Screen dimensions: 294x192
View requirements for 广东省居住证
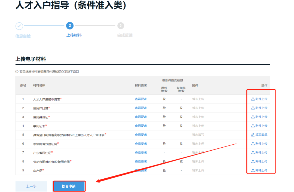click(141, 153)
